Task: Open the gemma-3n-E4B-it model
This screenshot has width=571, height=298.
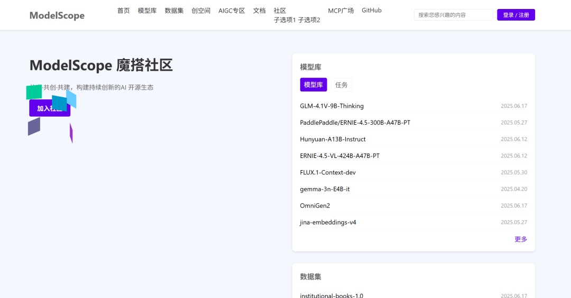Action: pos(325,189)
